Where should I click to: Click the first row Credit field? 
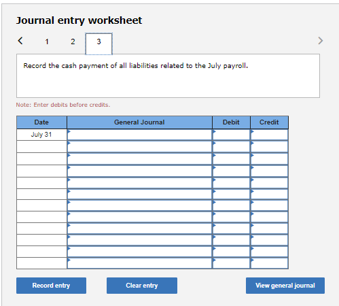(x=269, y=135)
